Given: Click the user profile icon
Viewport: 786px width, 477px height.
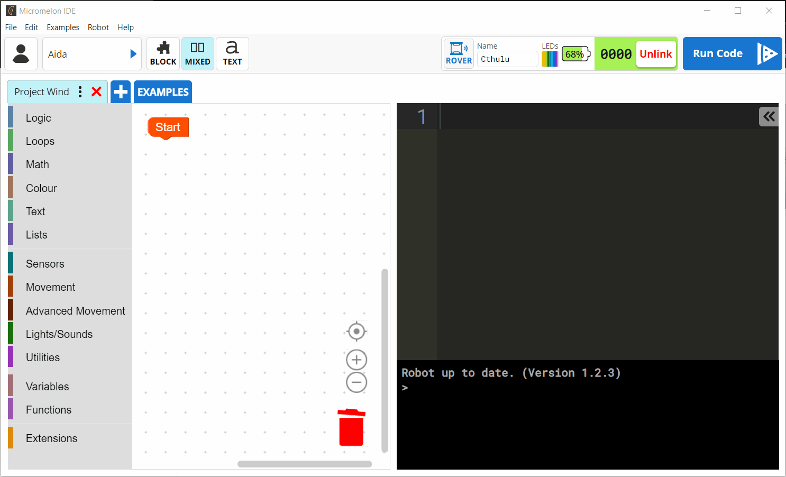Looking at the screenshot, I should pos(21,54).
